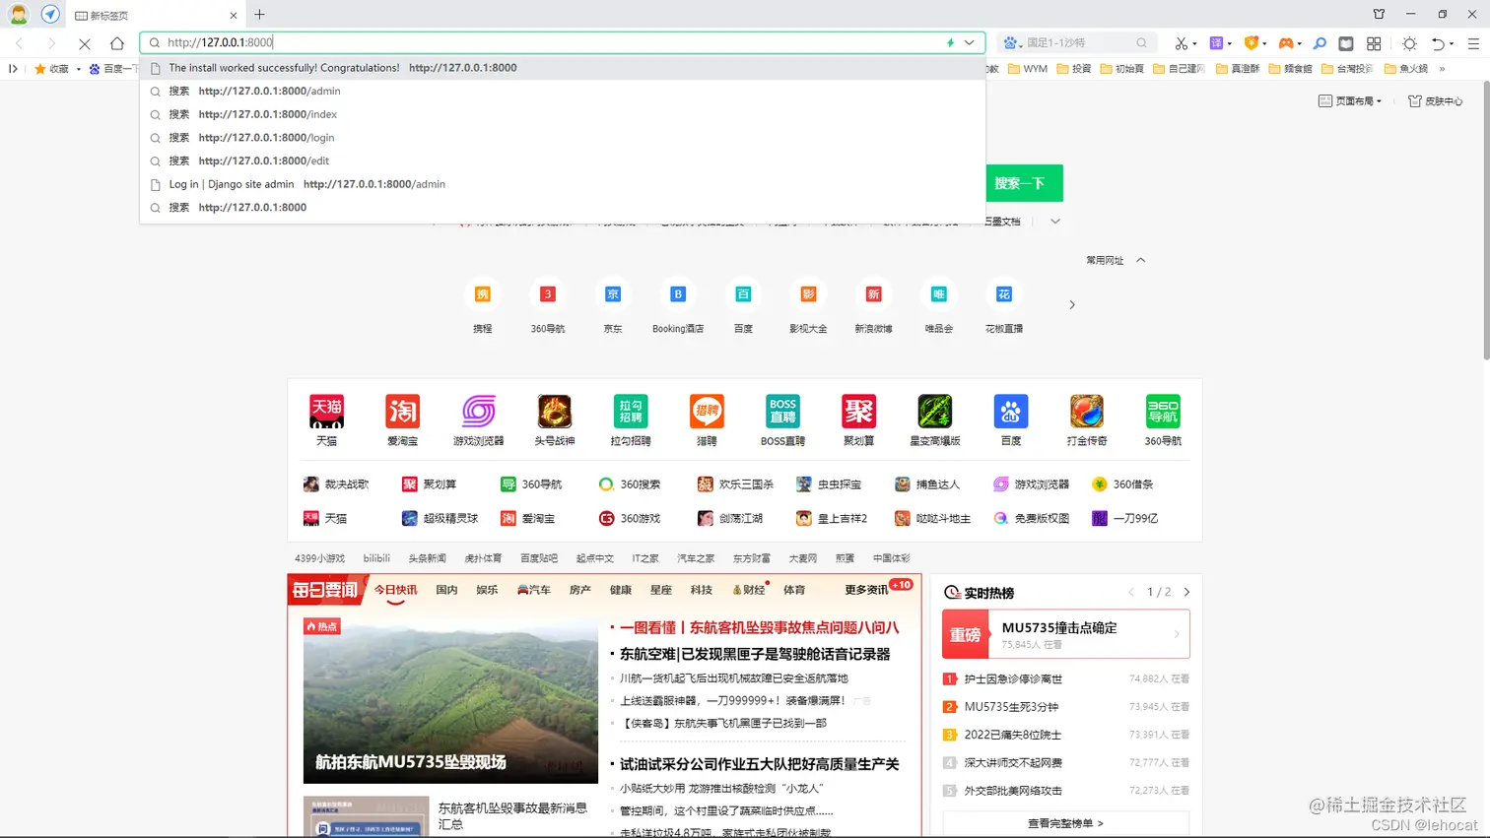Switch to the 财经 news tab

(751, 590)
